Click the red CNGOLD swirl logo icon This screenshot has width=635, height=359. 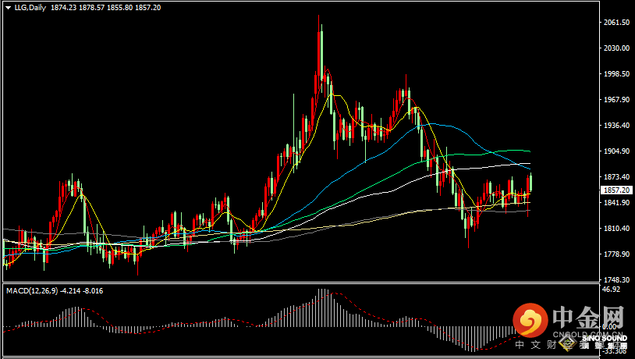pos(530,320)
